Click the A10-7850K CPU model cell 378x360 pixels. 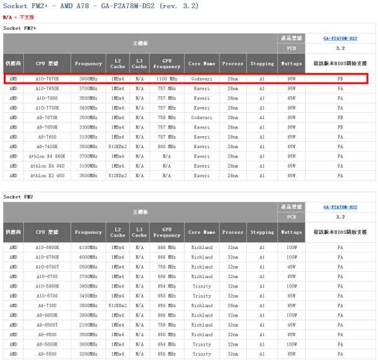[47, 89]
